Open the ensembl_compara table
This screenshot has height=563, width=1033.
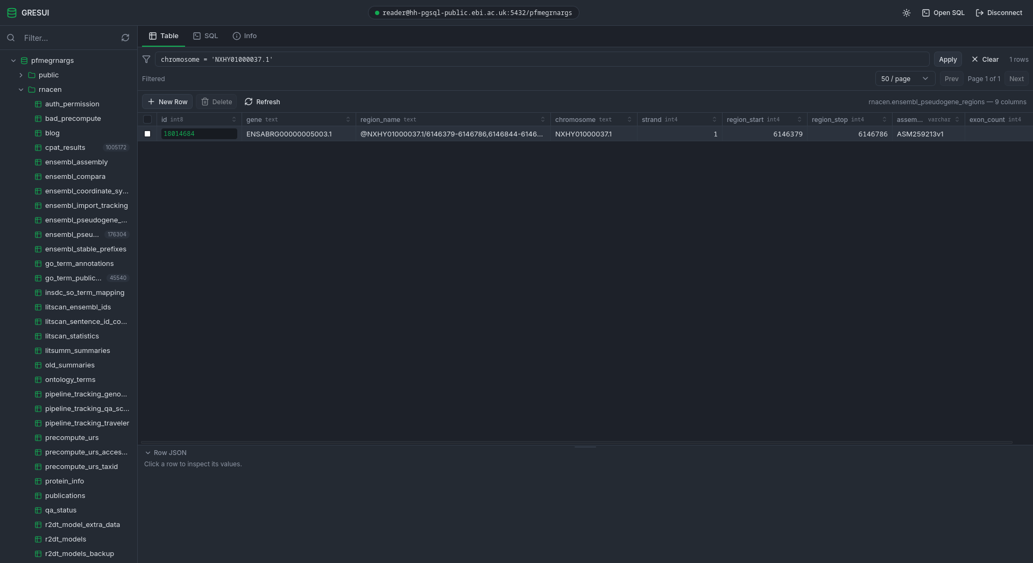click(75, 177)
